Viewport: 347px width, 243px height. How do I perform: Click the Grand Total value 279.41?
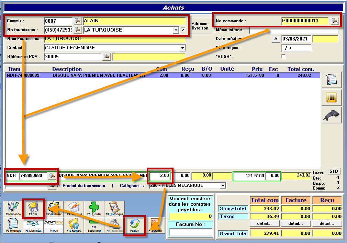click(265, 233)
